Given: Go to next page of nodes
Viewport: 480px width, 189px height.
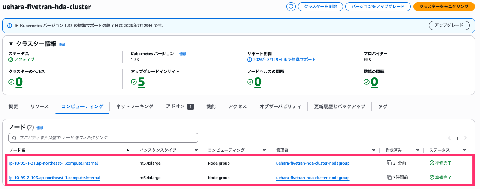Looking at the screenshot, I should point(465,138).
